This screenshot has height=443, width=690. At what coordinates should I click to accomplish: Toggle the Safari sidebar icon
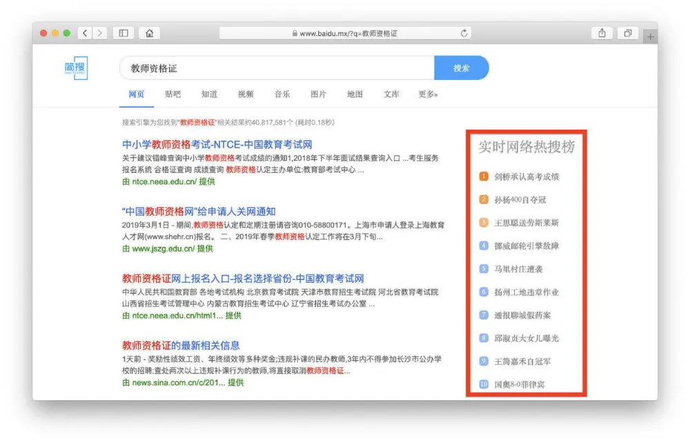pyautogui.click(x=124, y=33)
